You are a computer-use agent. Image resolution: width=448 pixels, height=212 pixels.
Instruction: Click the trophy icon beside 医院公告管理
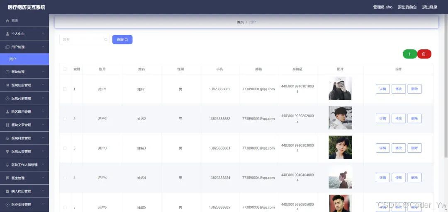[x=7, y=152]
